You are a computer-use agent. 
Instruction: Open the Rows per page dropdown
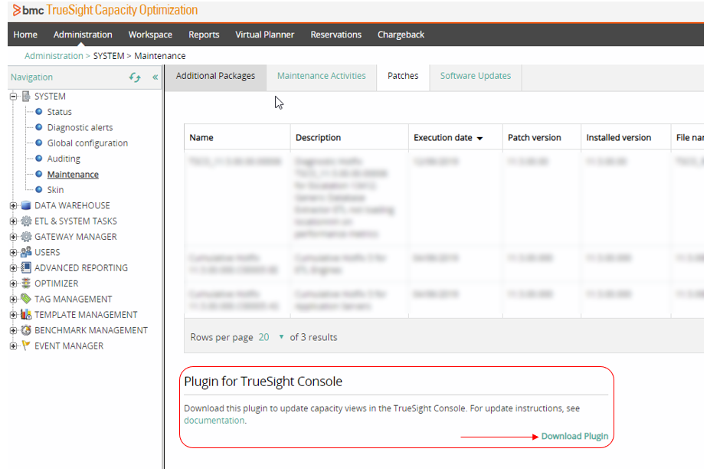click(271, 337)
